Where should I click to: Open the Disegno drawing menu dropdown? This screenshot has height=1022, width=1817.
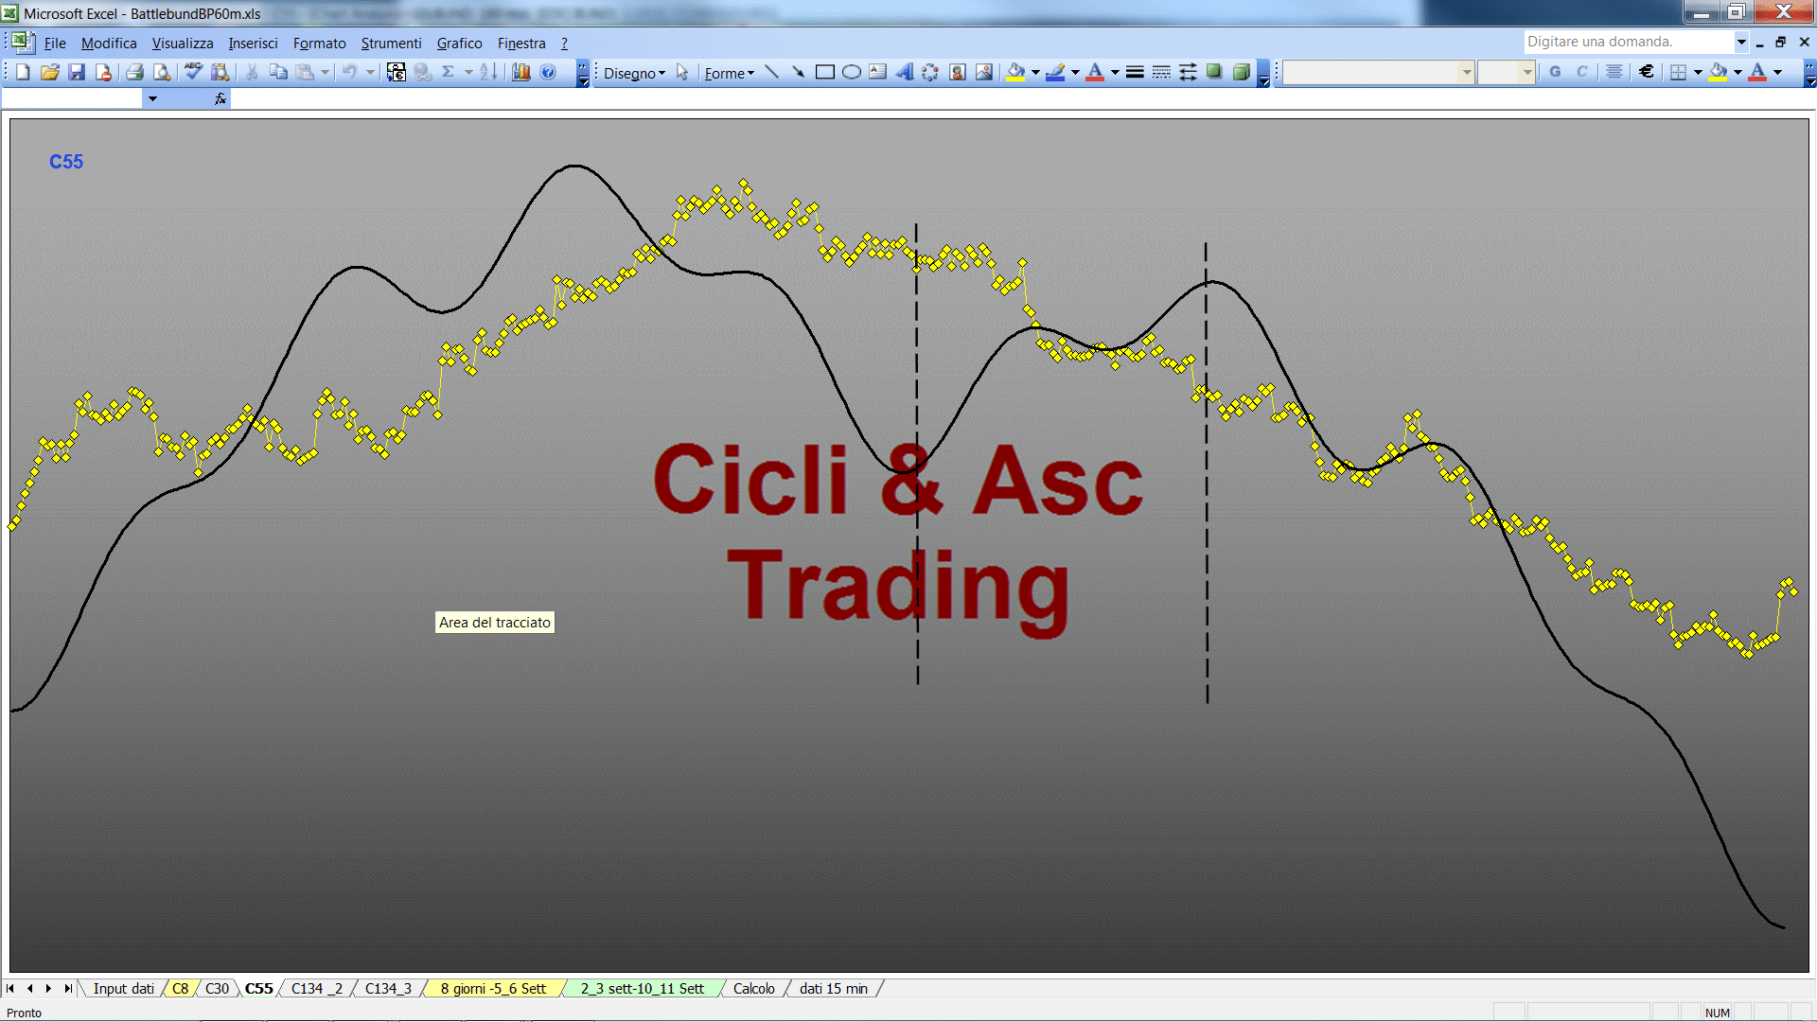pyautogui.click(x=634, y=73)
